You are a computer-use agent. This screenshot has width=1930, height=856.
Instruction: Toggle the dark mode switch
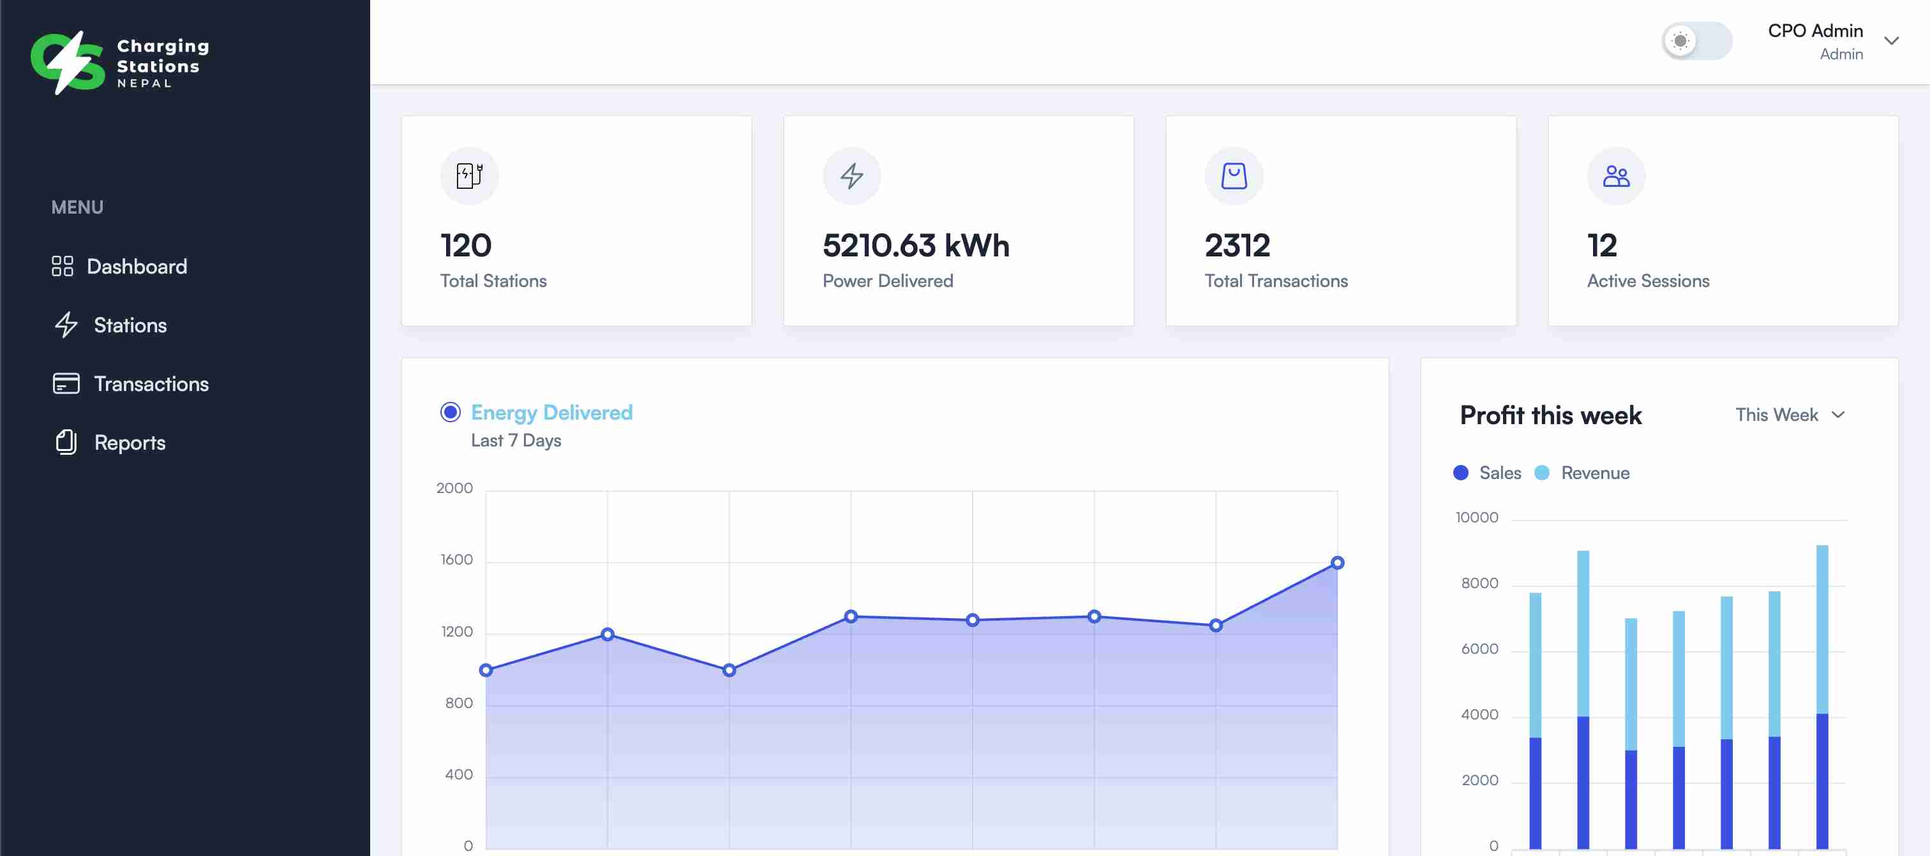(1696, 40)
